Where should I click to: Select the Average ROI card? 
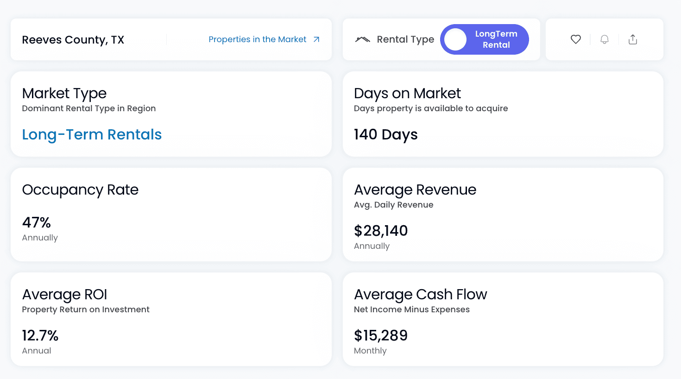[171, 319]
